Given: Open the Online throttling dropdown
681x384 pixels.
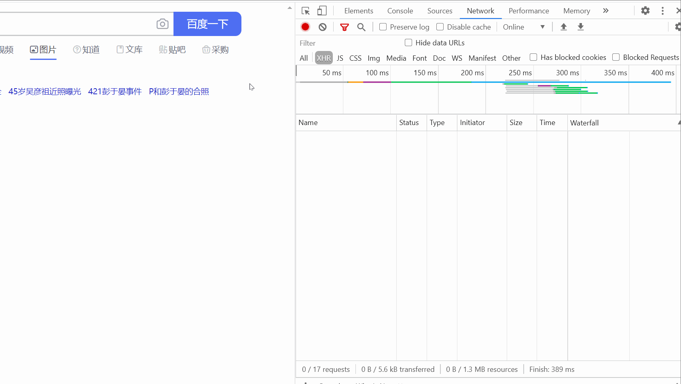Looking at the screenshot, I should click(x=524, y=27).
